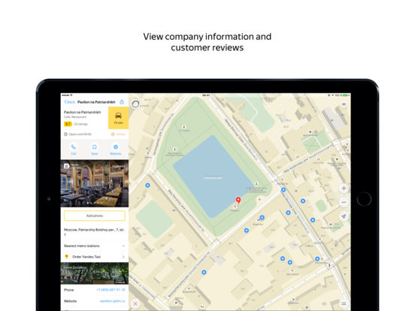
Task: Click the Add photo button
Action: point(95,216)
